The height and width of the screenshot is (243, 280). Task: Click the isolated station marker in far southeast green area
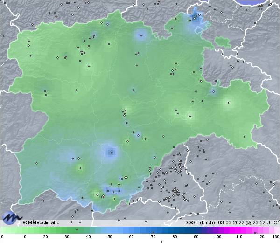point(244,137)
